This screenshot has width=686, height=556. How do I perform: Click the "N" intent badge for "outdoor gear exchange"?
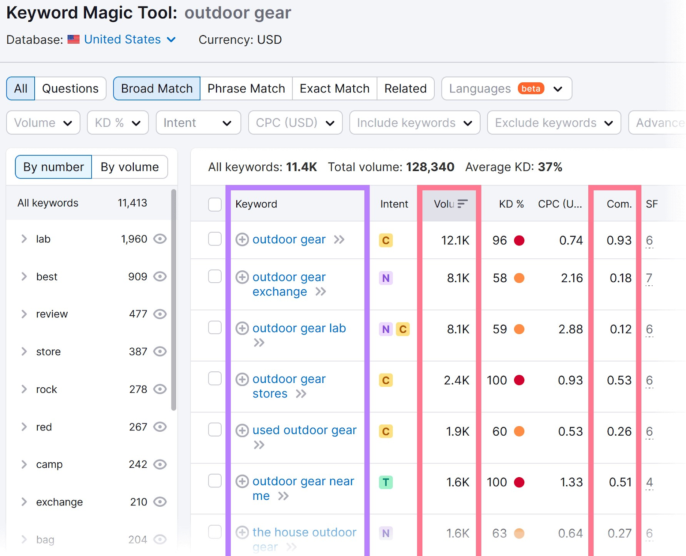385,278
